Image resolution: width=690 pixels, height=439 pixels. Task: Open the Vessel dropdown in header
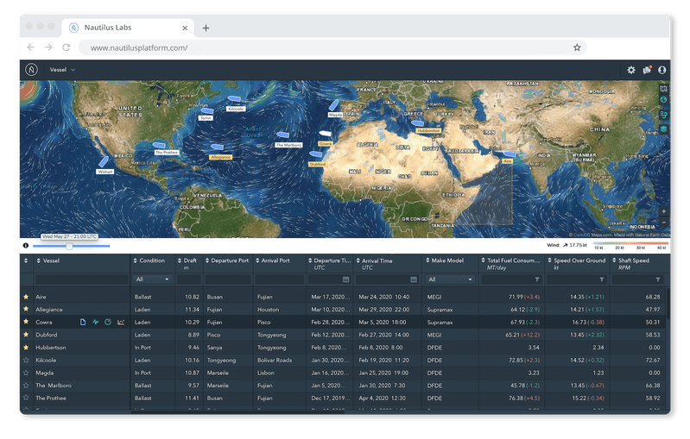point(62,69)
